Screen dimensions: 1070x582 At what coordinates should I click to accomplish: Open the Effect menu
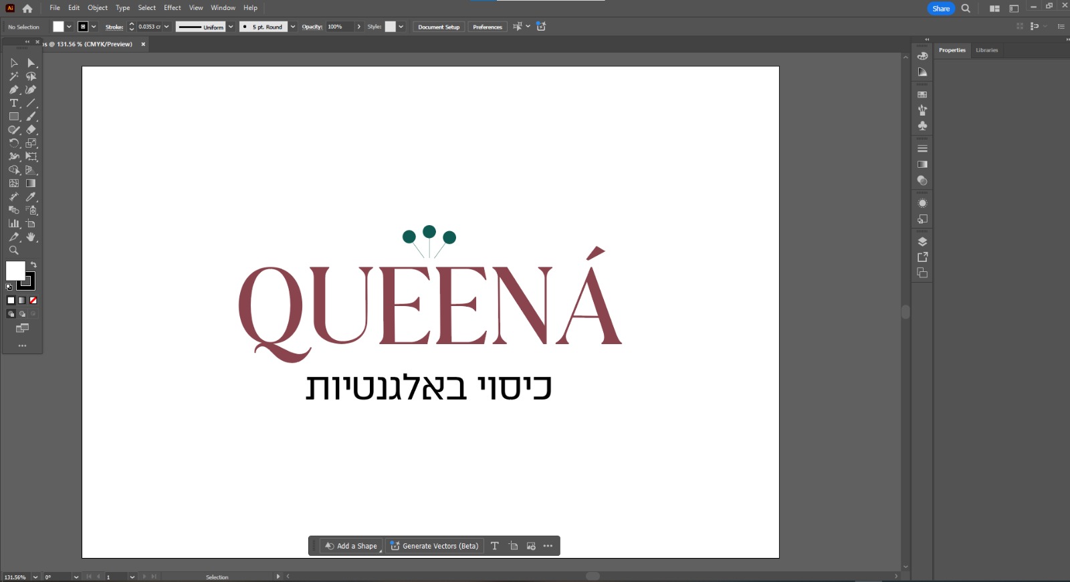173,8
